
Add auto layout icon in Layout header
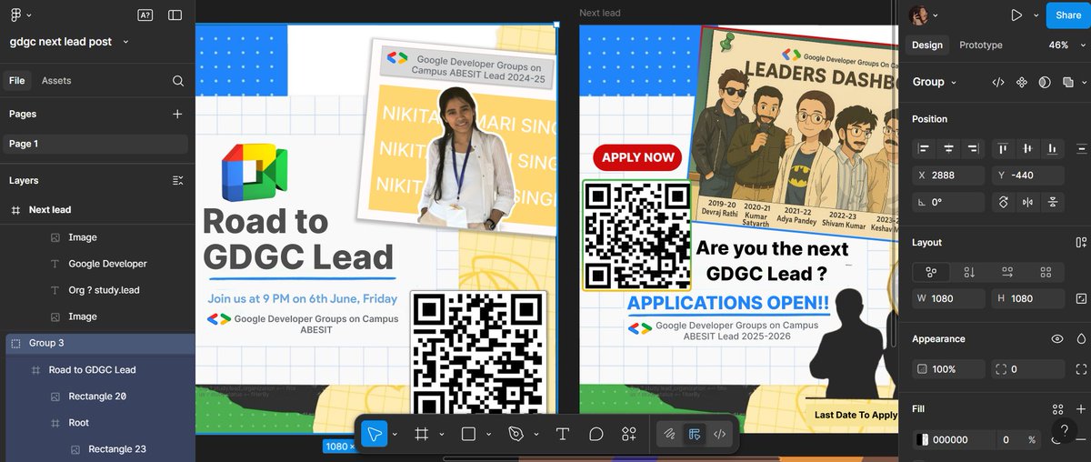tap(1081, 243)
